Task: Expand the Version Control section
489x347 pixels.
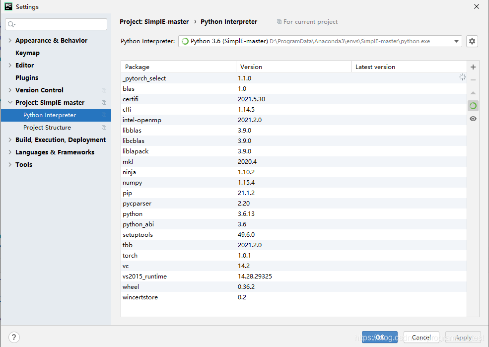Action: pos(10,90)
